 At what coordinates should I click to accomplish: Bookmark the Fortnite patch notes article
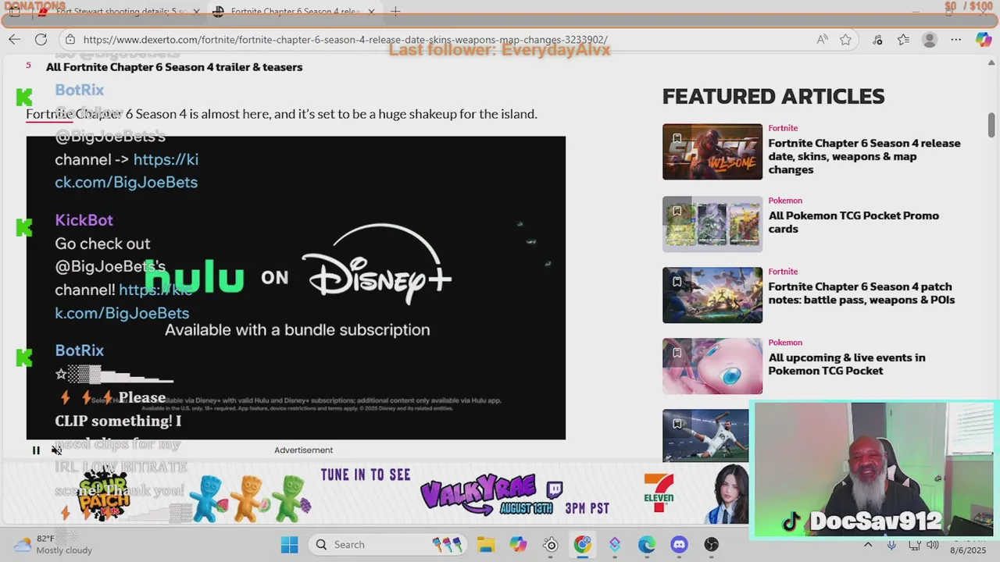[677, 282]
